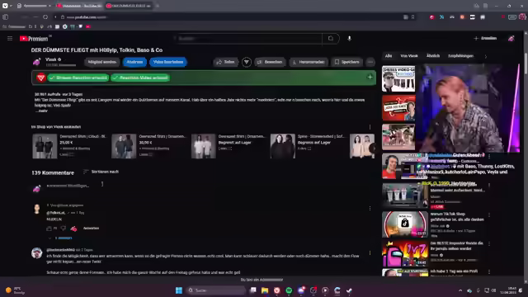Reload page with browser refresh icon
528x297 pixels.
coord(45,16)
